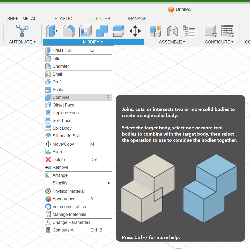This screenshot has width=250, height=249.
Task: Switch to the MANAGE tab
Action: [x=137, y=19]
